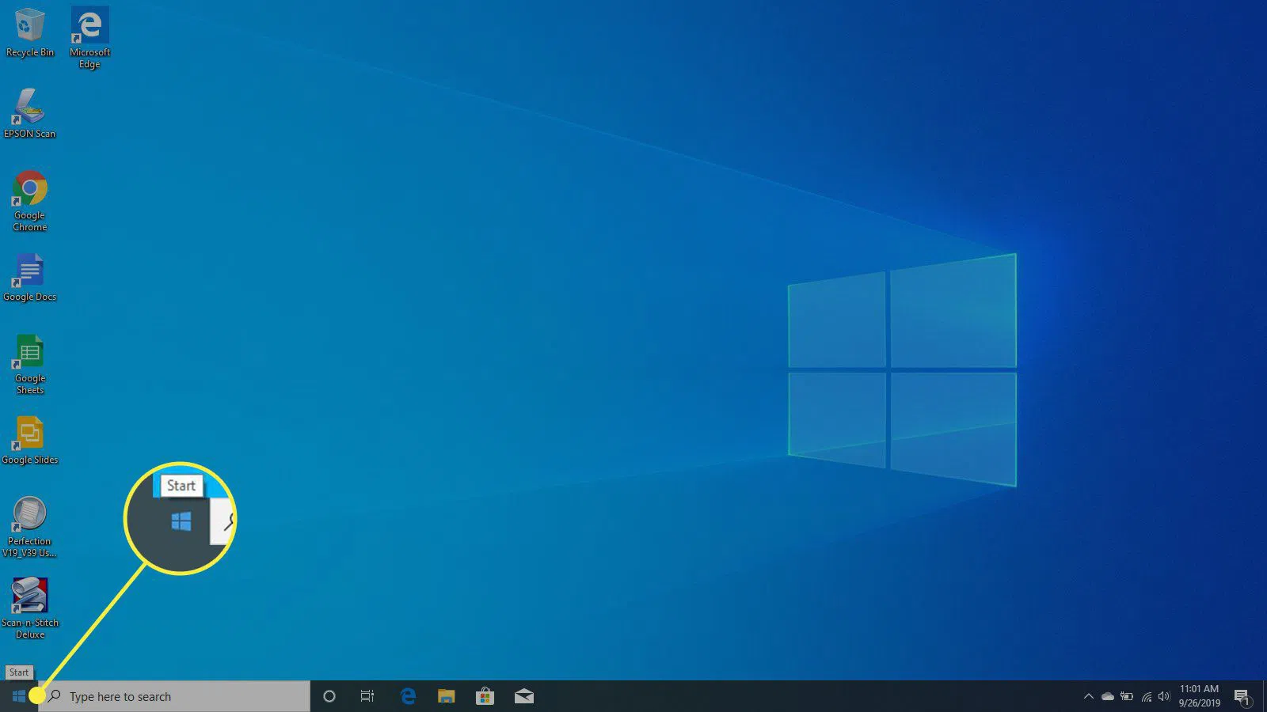The image size is (1267, 712).
Task: Open Microsoft Store from the taskbar
Action: [x=485, y=696]
